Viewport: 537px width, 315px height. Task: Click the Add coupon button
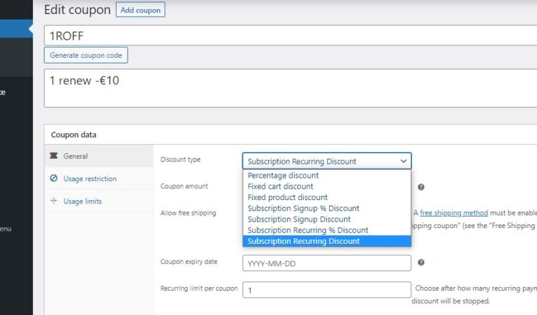coord(140,10)
